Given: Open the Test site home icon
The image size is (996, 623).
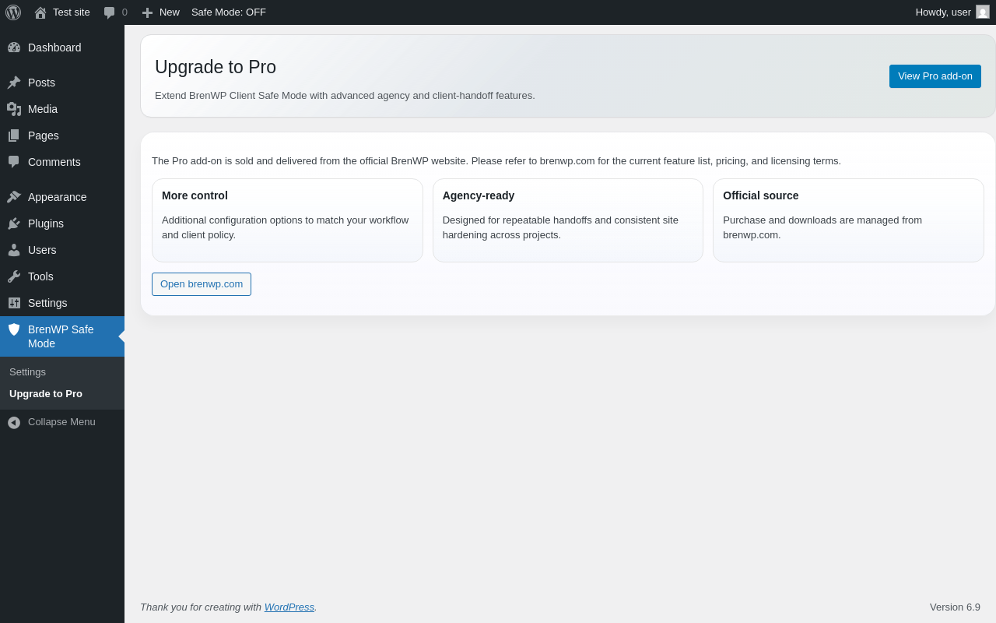Looking at the screenshot, I should pos(40,12).
